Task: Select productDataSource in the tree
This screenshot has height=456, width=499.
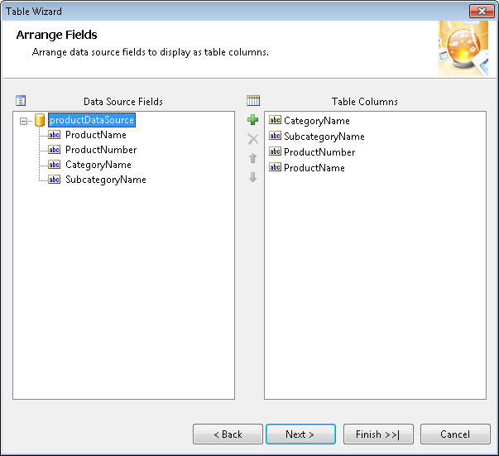Action: pyautogui.click(x=92, y=120)
